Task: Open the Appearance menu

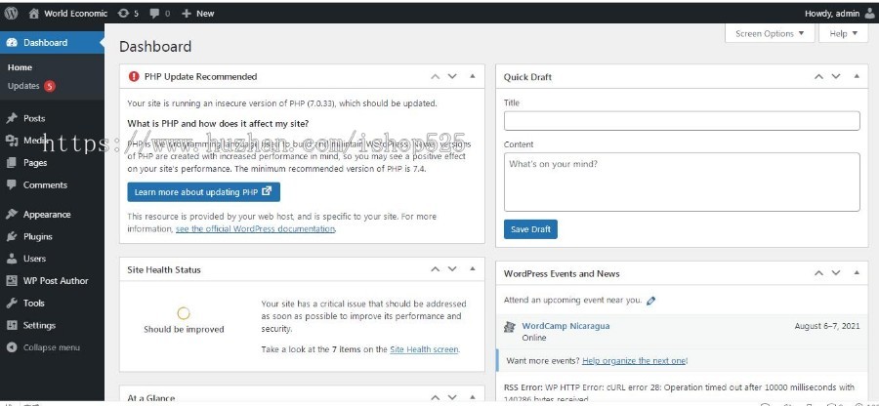Action: (x=47, y=215)
